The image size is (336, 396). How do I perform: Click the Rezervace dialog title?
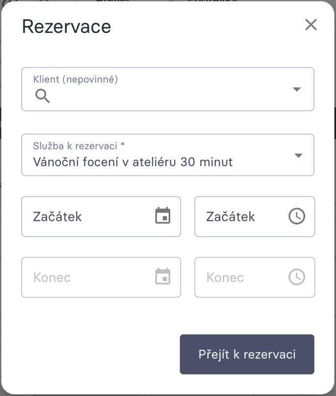click(66, 26)
